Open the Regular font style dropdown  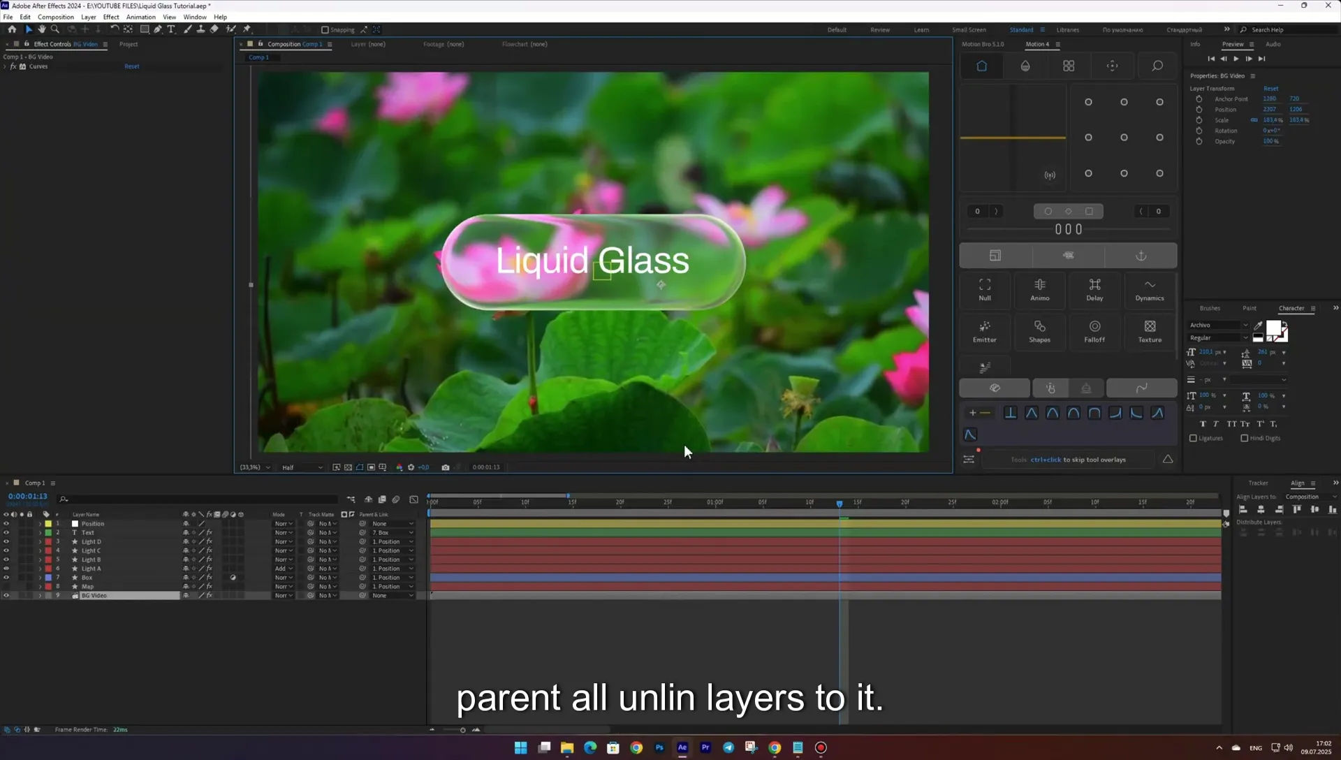click(x=1219, y=338)
